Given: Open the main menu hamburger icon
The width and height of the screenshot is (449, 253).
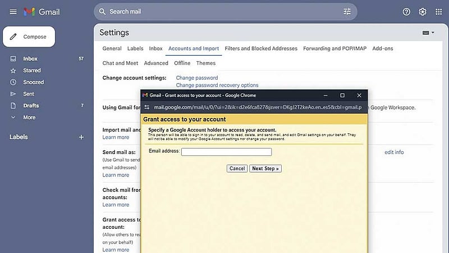Looking at the screenshot, I should (13, 12).
